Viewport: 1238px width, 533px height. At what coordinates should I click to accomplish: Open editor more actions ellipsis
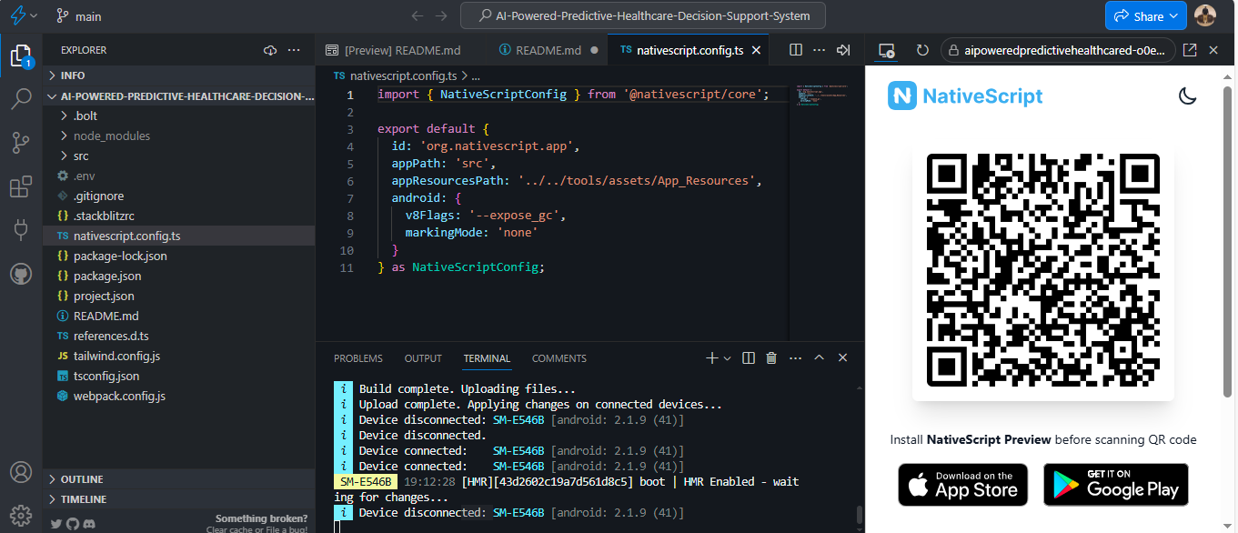click(x=820, y=50)
